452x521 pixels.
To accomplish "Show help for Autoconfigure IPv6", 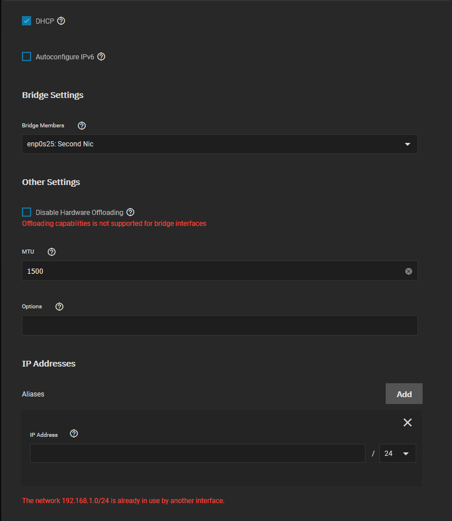I will (x=101, y=57).
